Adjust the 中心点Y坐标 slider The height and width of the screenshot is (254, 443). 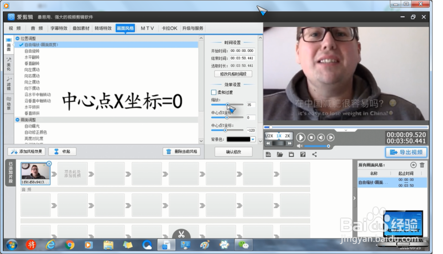(227, 130)
